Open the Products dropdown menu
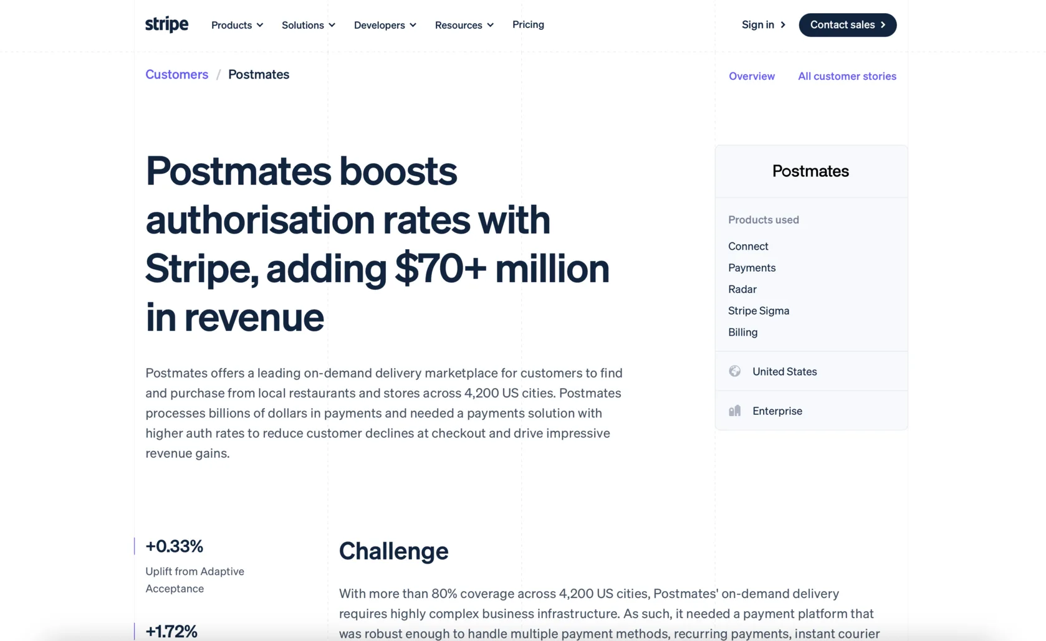Screen dimensions: 1046x641 (x=237, y=25)
